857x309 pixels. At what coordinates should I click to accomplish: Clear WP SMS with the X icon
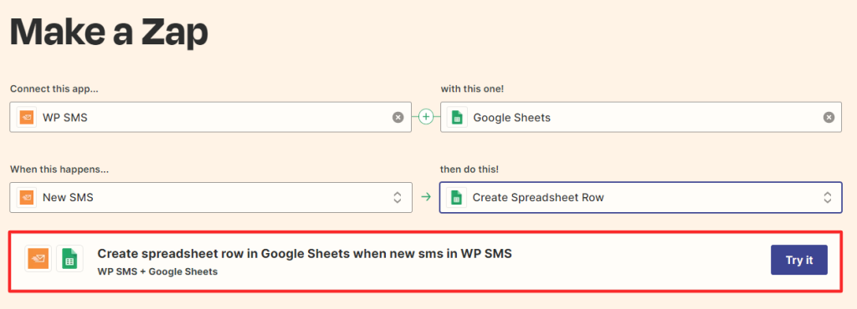(x=398, y=117)
